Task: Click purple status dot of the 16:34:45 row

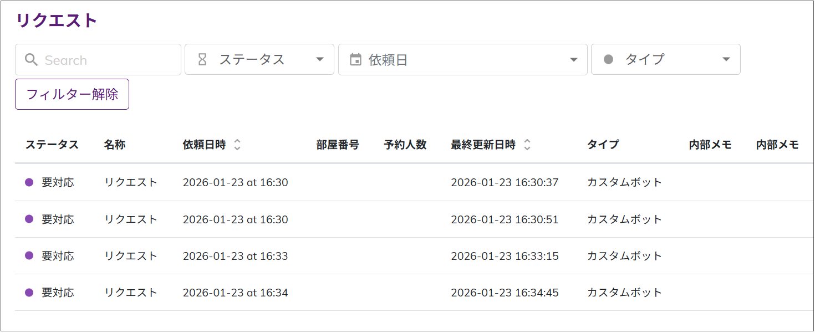Action: point(29,292)
